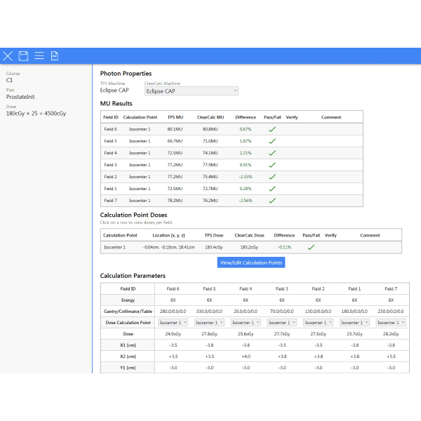Click the Eclipse CAP TPS Machine text
The width and height of the screenshot is (421, 421).
(114, 91)
